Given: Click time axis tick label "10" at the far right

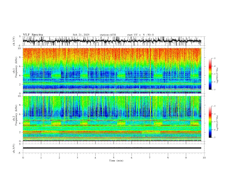Looking at the screenshot, I should 204,158.
